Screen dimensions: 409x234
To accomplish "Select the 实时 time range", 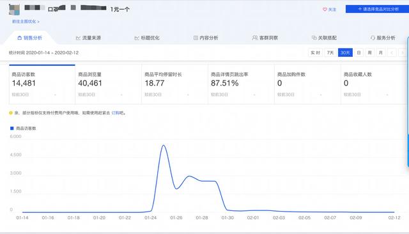I will [315, 52].
